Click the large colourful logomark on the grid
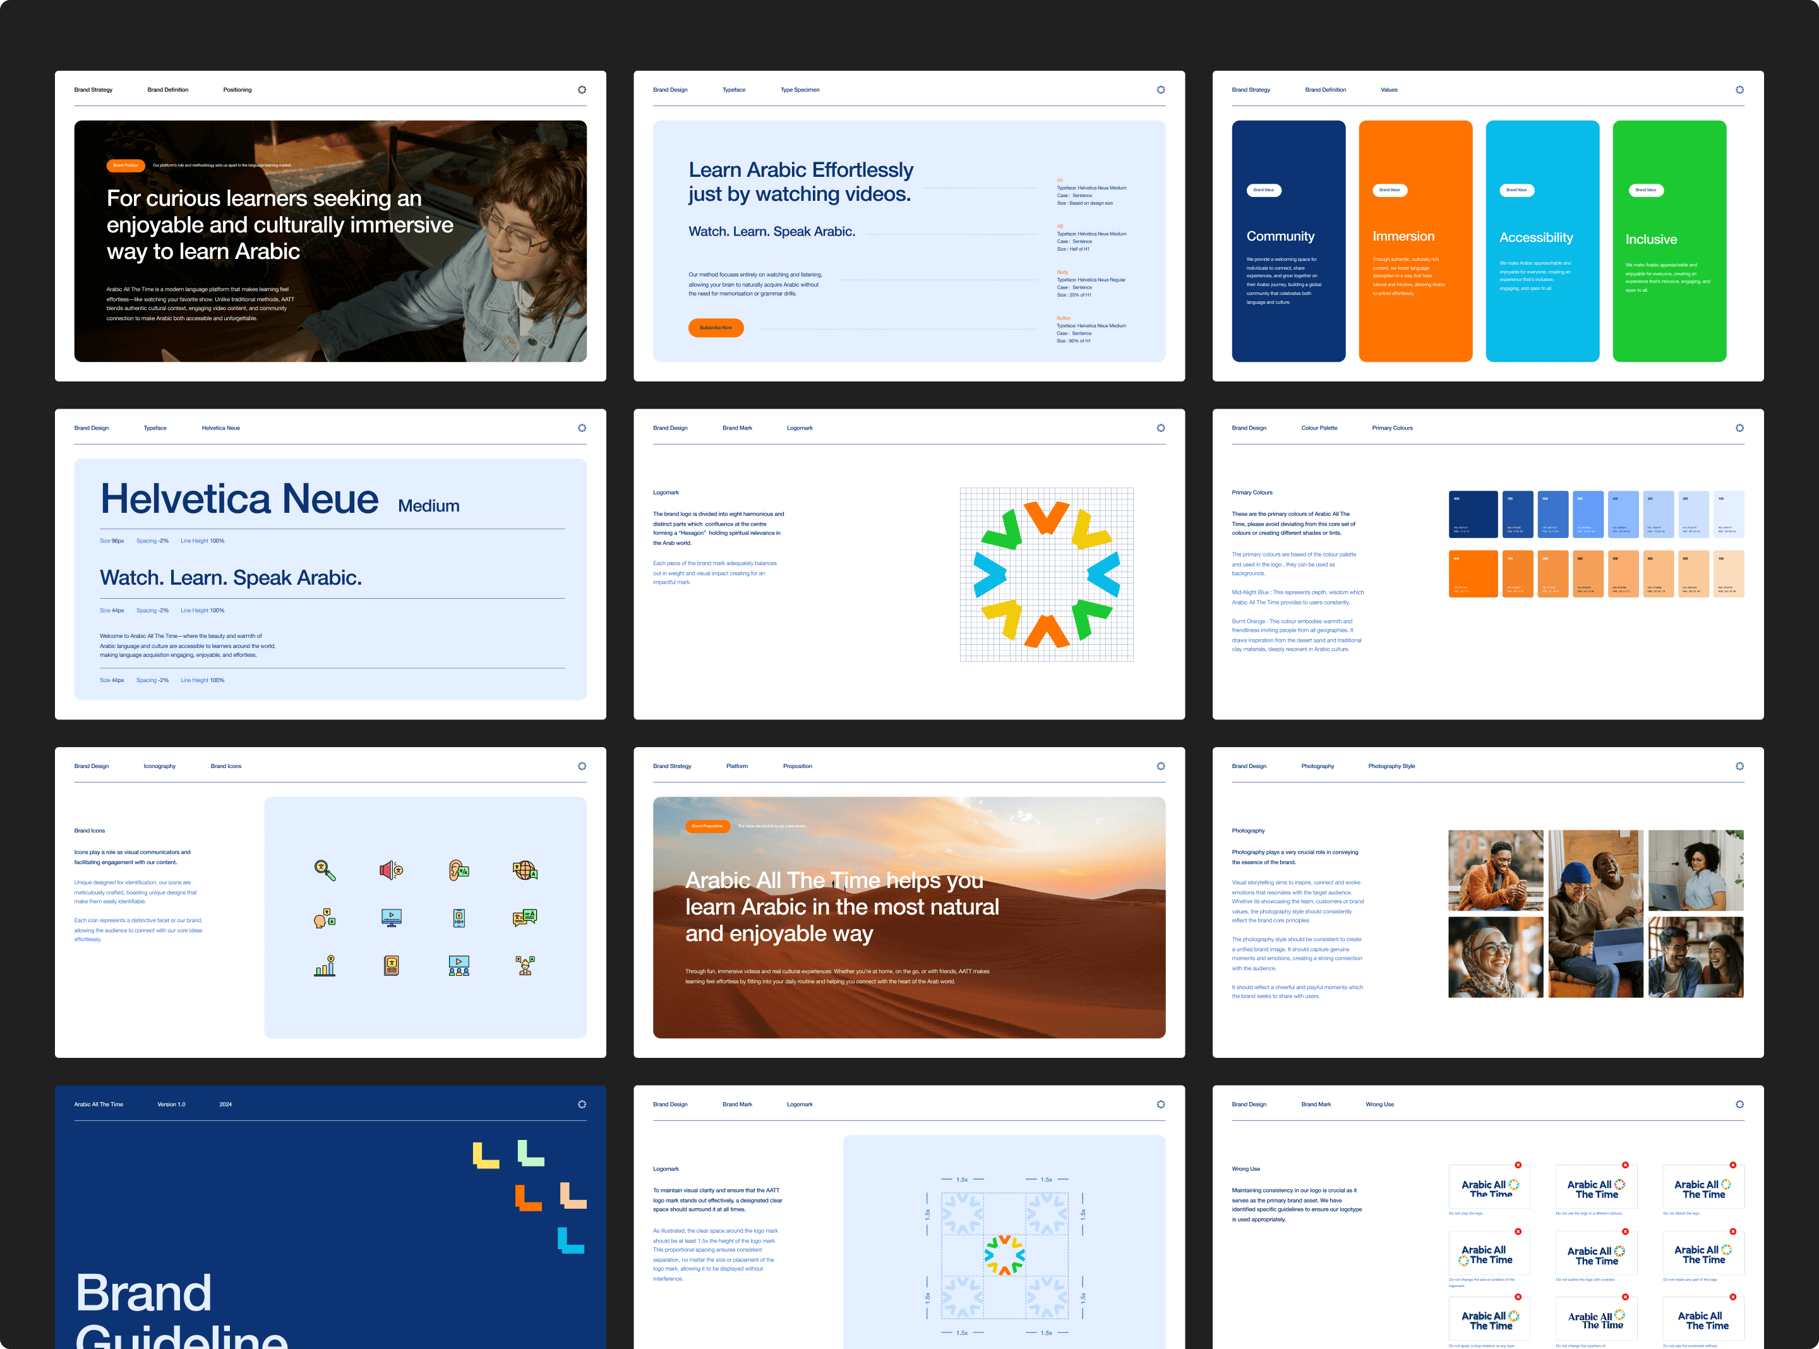Image resolution: width=1819 pixels, height=1349 pixels. click(1047, 574)
